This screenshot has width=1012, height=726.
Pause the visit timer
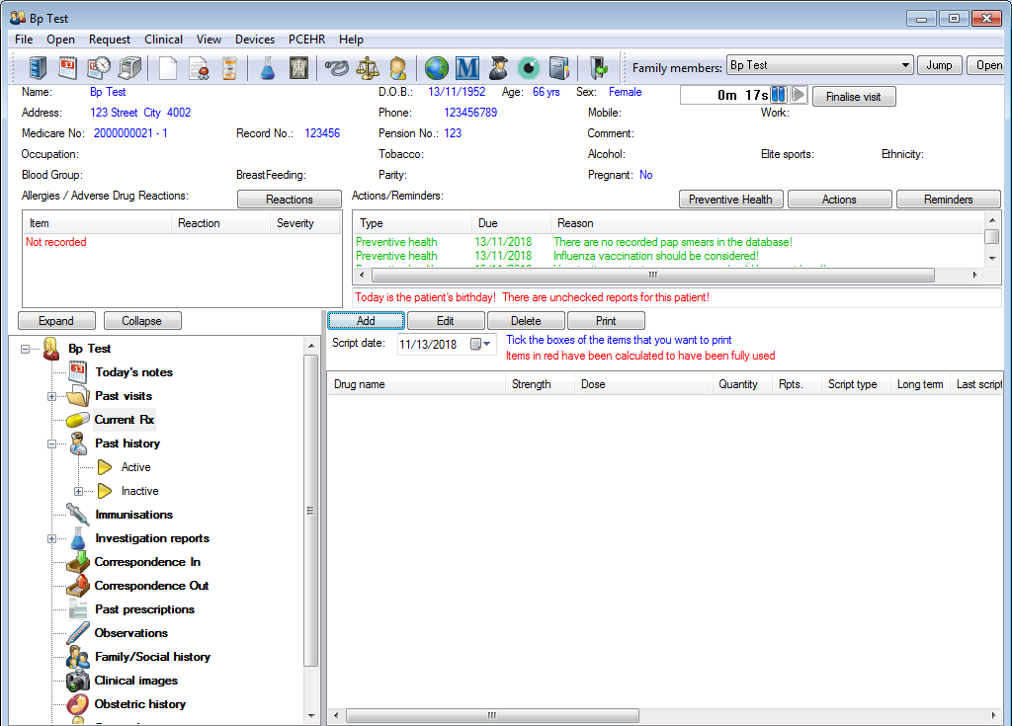click(x=779, y=95)
